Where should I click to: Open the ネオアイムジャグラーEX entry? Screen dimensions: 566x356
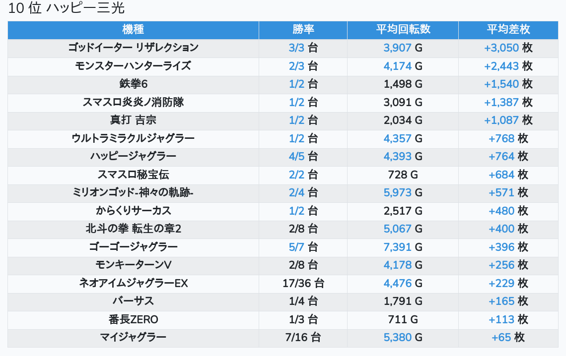coord(133,284)
